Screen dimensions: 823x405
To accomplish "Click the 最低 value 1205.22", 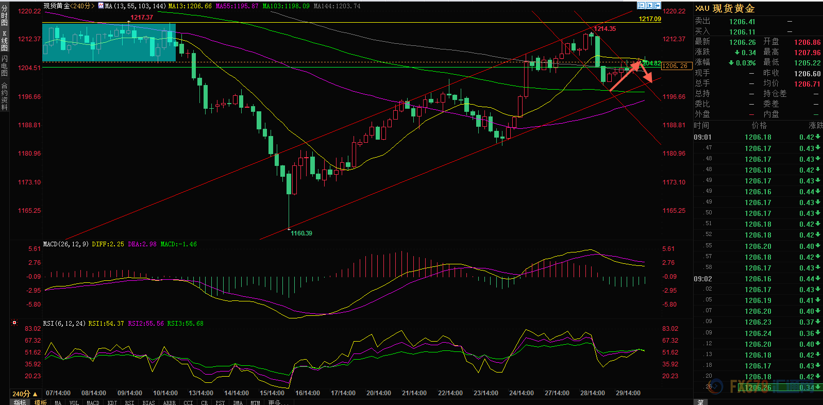I will [807, 63].
